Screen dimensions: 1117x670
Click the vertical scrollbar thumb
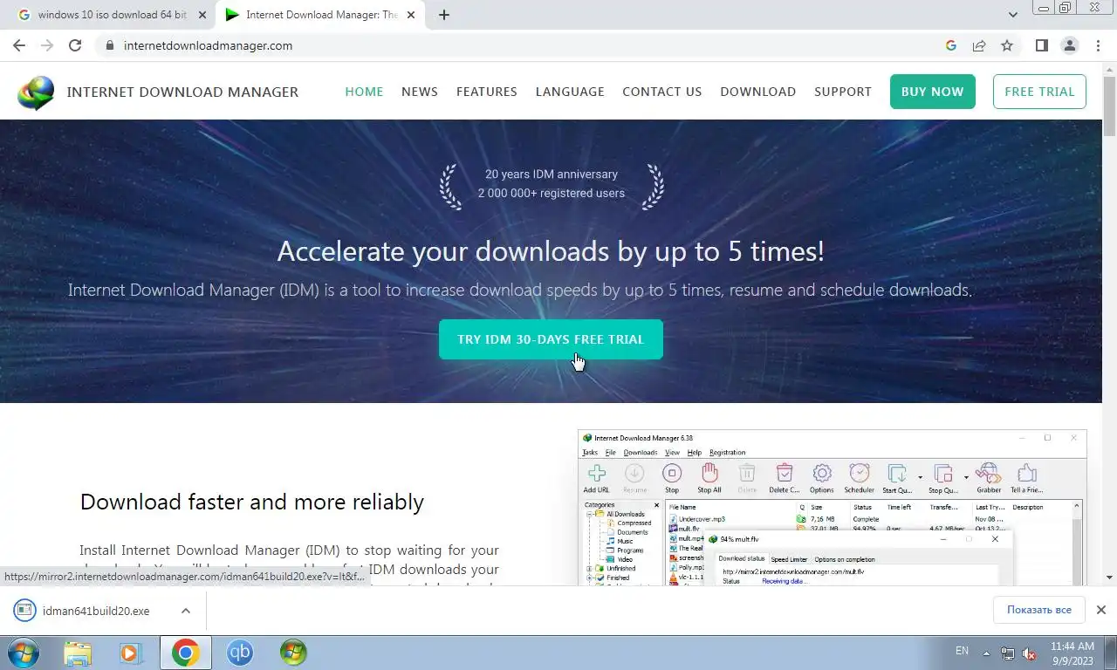point(1109,106)
